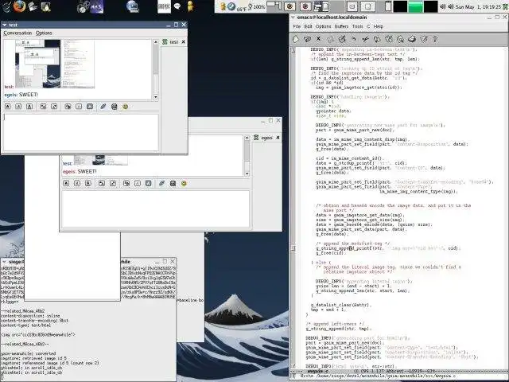The image size is (509, 382).
Task: Click the scissors cut icon in Emacs toolbar
Action: pyautogui.click(x=365, y=39)
